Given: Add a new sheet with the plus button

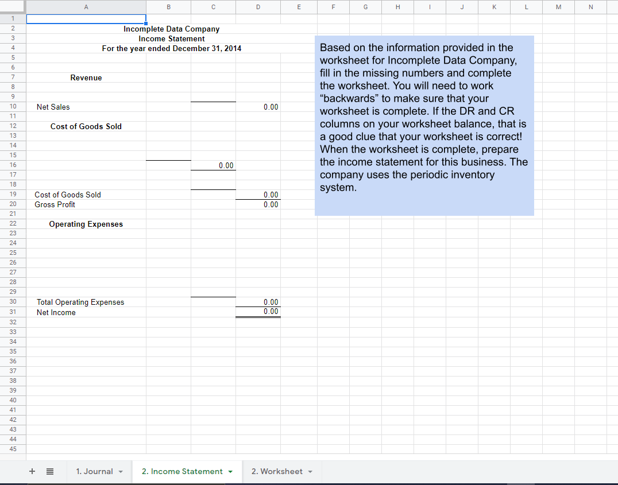Looking at the screenshot, I should click(32, 471).
